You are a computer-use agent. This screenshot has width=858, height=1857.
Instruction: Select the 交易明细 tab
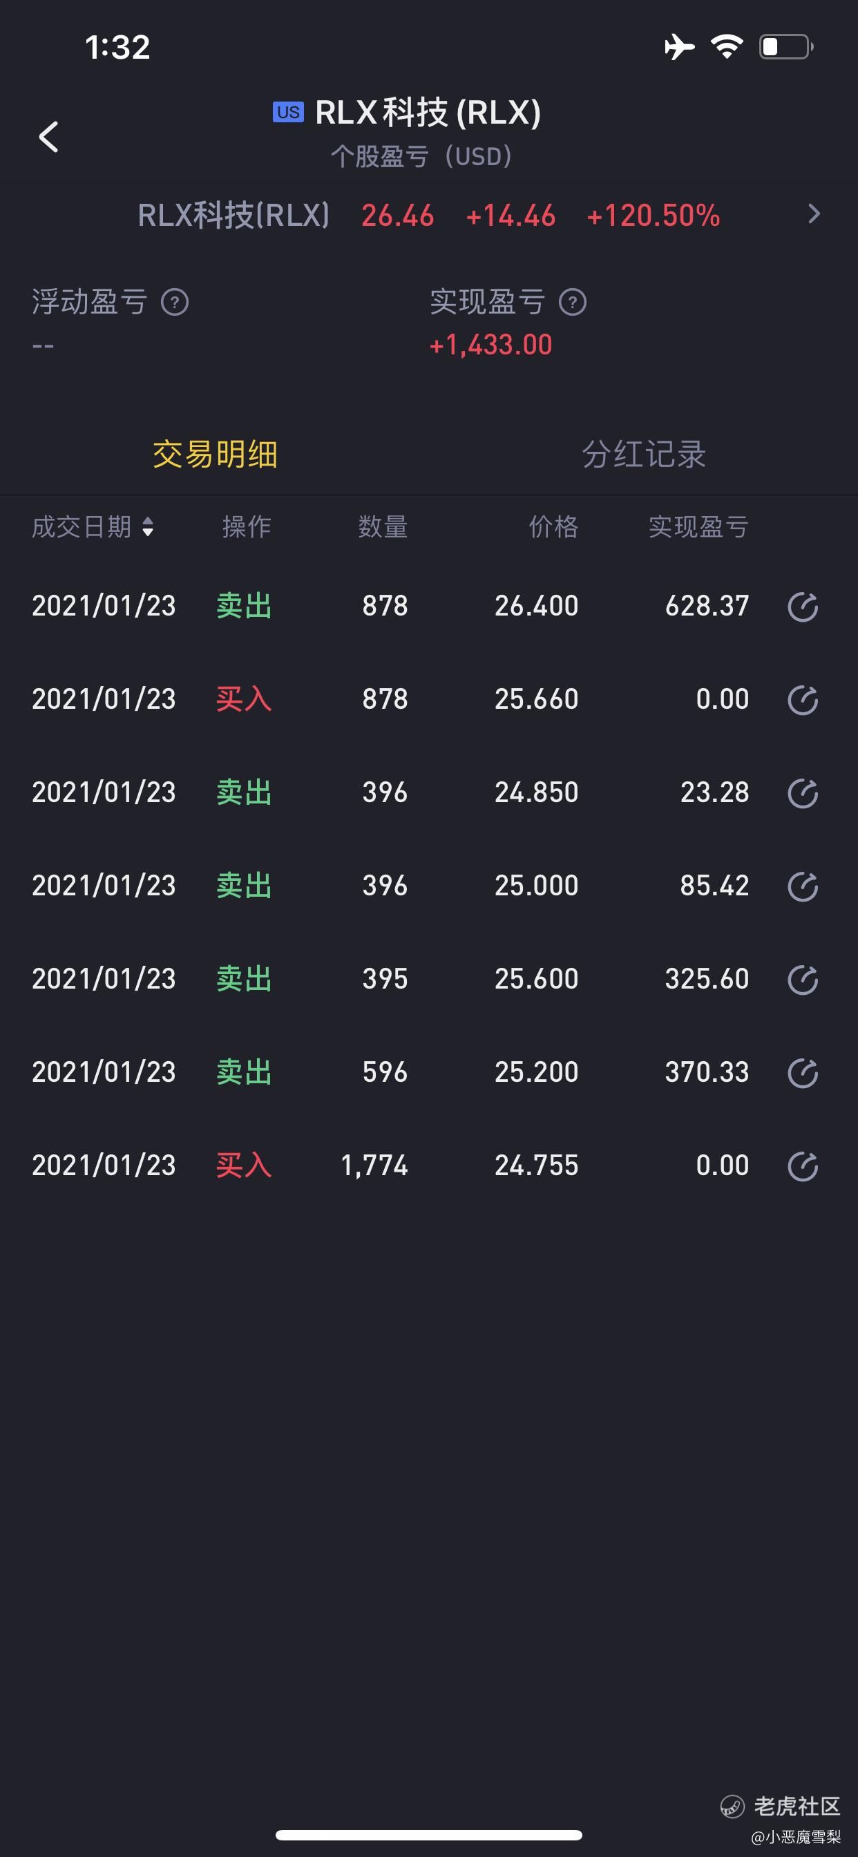[x=215, y=454]
